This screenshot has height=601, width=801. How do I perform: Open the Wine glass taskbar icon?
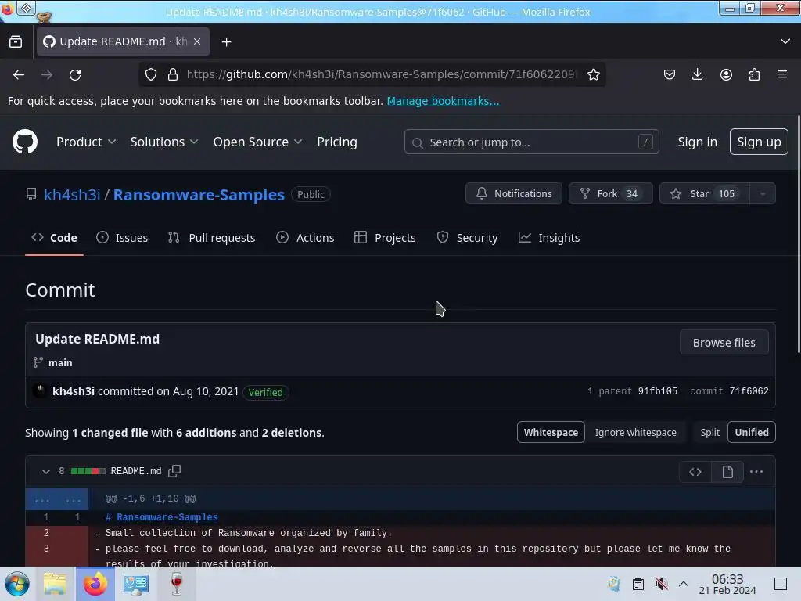(176, 584)
